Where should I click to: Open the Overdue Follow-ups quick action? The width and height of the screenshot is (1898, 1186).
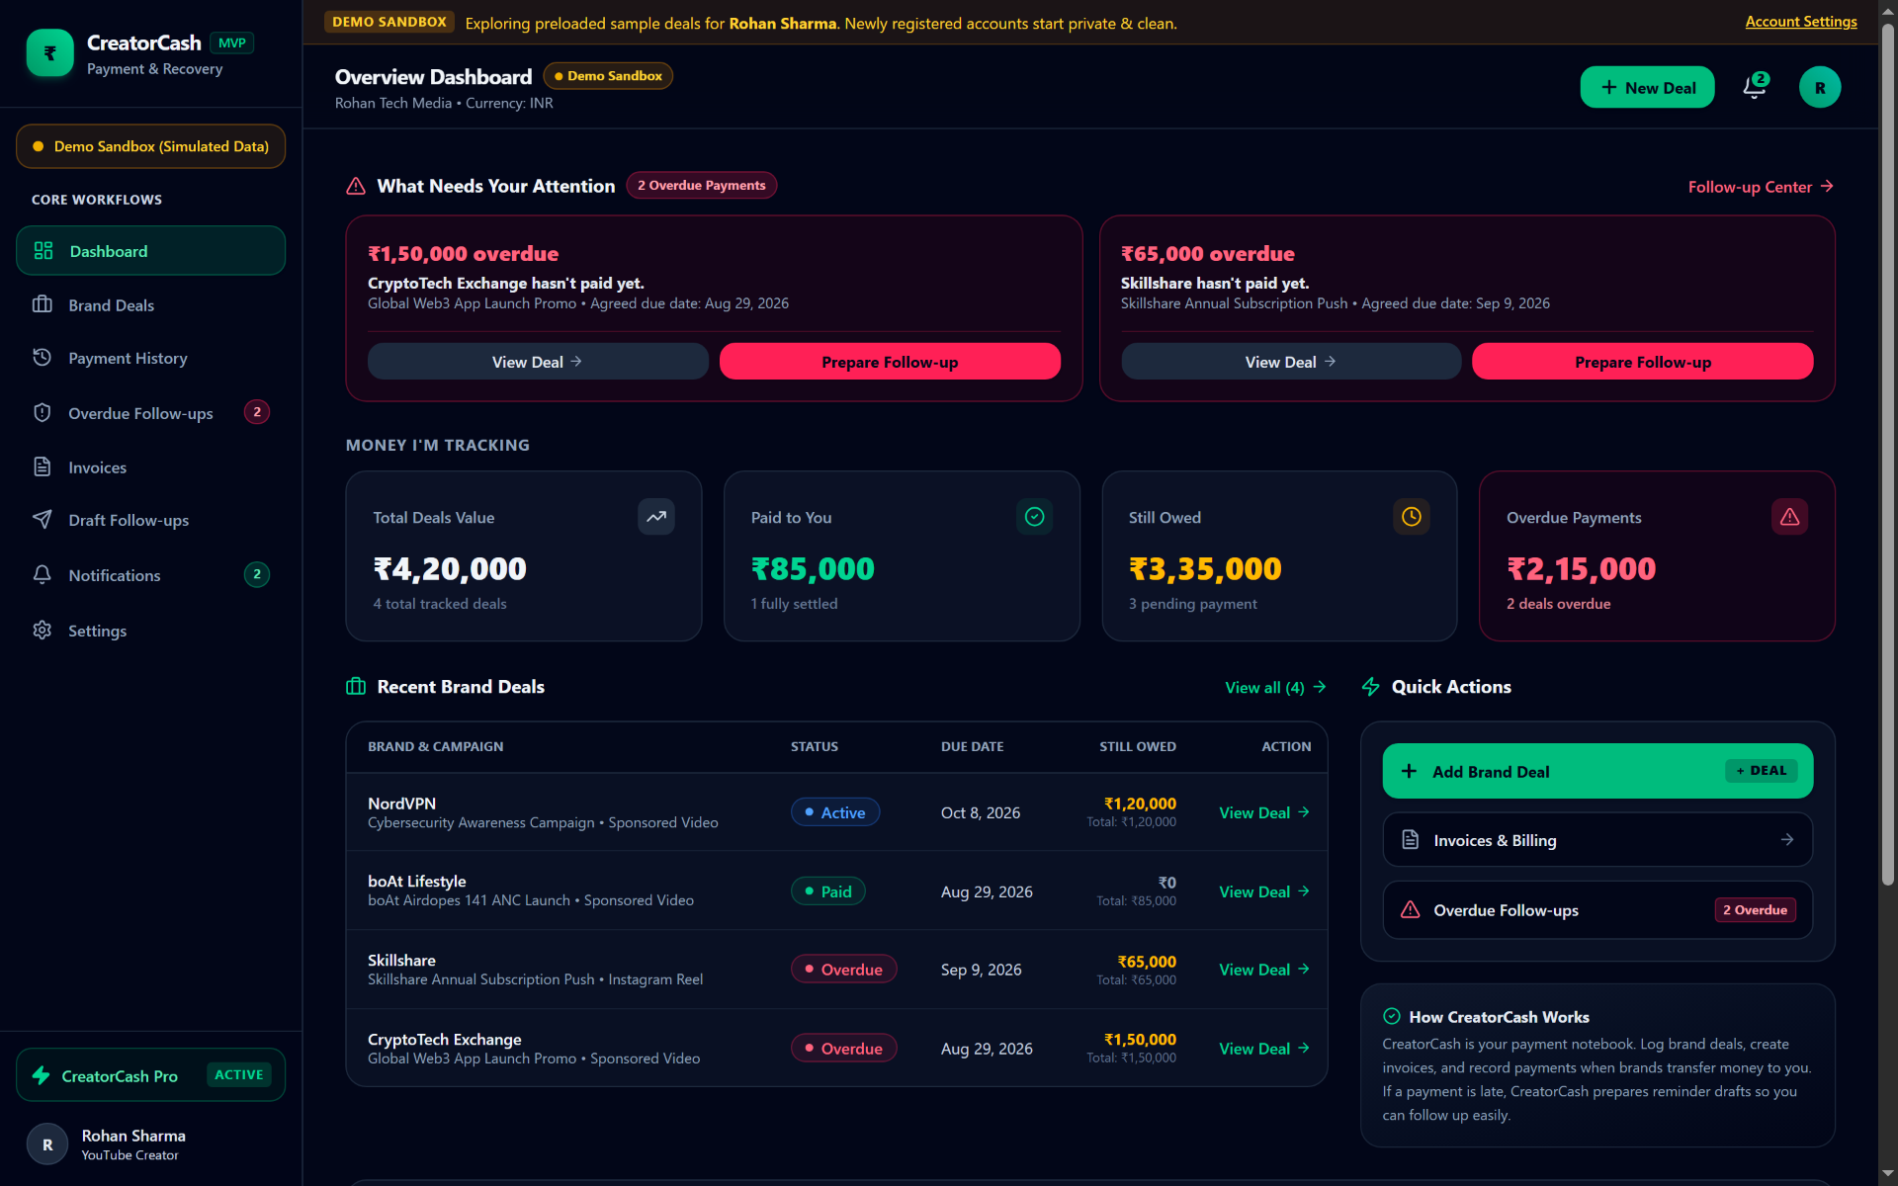[1597, 910]
